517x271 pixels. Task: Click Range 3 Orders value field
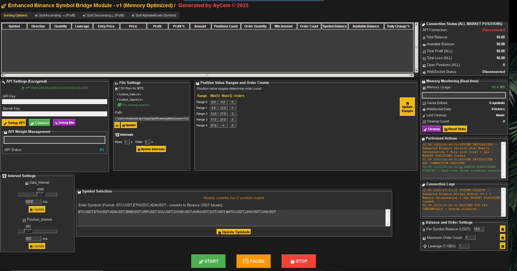232,120
